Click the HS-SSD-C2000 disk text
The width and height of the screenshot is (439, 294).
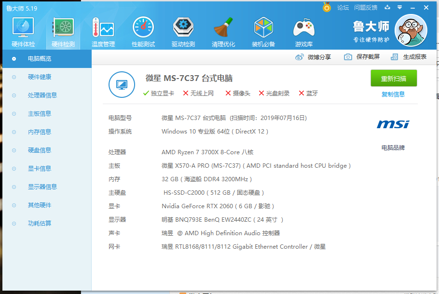(x=214, y=193)
